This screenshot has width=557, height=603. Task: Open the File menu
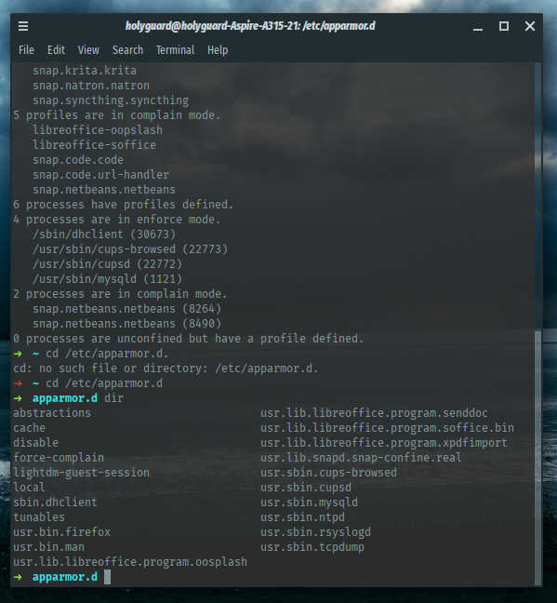27,50
